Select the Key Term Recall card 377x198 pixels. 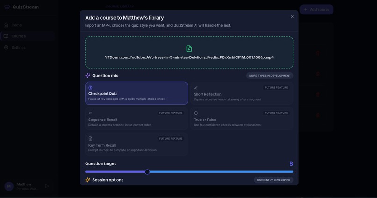coord(137,144)
